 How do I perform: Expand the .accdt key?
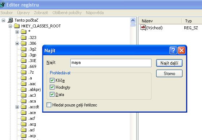pos(17,107)
